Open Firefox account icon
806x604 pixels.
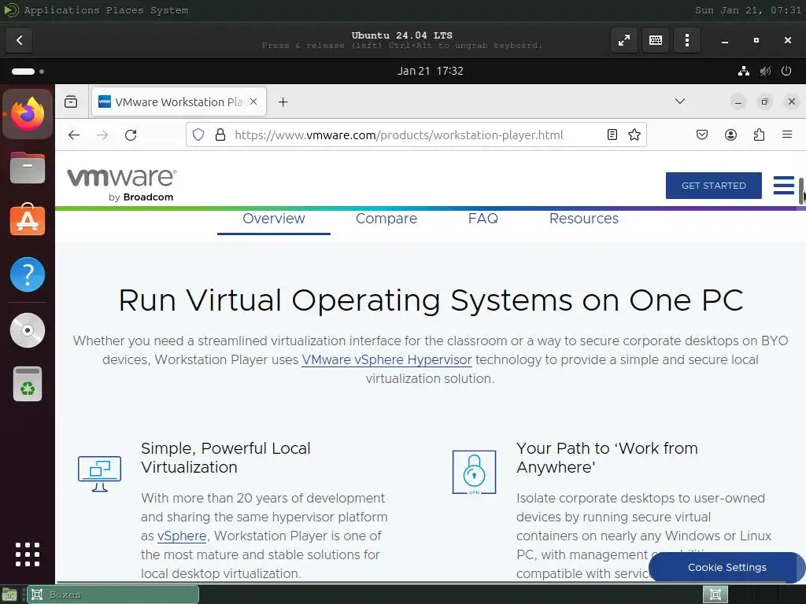730,135
